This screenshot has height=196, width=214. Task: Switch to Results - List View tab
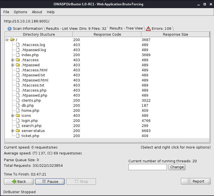[x=76, y=29]
